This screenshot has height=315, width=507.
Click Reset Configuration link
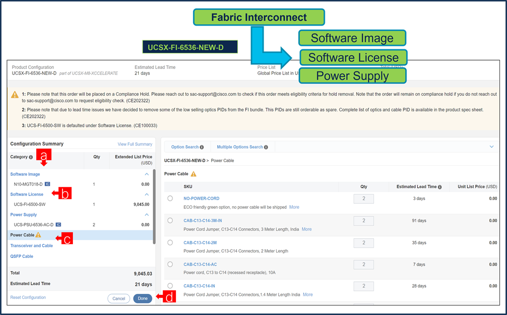click(x=28, y=297)
